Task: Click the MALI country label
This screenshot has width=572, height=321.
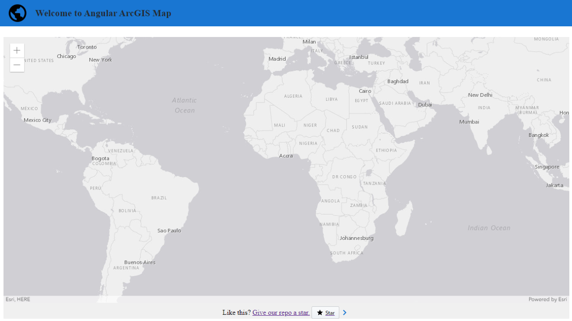Action: (x=280, y=125)
